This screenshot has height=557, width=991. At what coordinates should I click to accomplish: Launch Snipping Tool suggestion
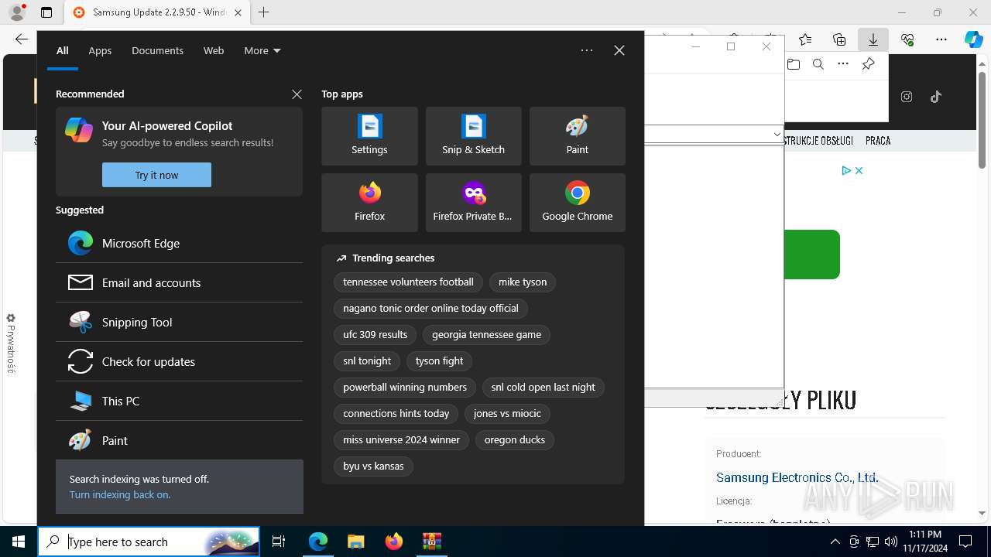coord(179,322)
